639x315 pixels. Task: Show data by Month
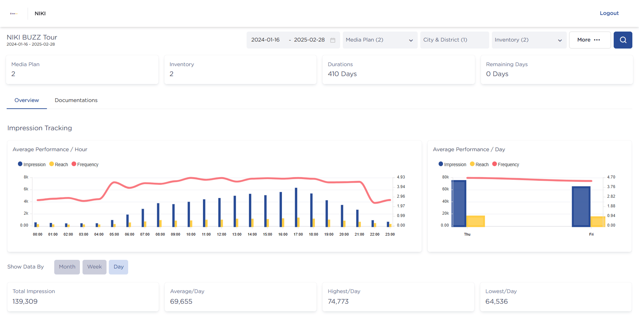[67, 267]
